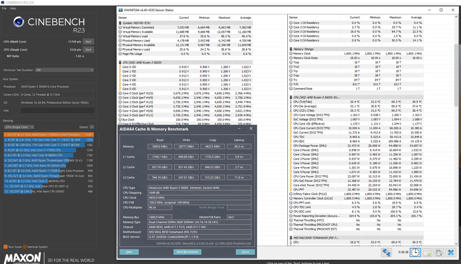Click CPU (Tctl/Tdie) temperature icon

[291, 102]
